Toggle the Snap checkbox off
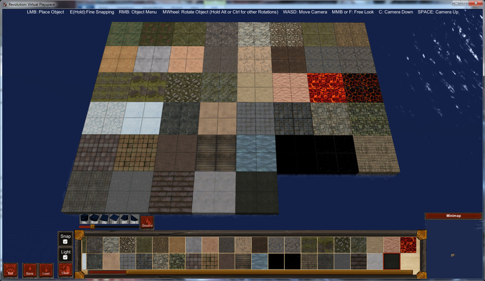The height and width of the screenshot is (281, 485). (65, 241)
